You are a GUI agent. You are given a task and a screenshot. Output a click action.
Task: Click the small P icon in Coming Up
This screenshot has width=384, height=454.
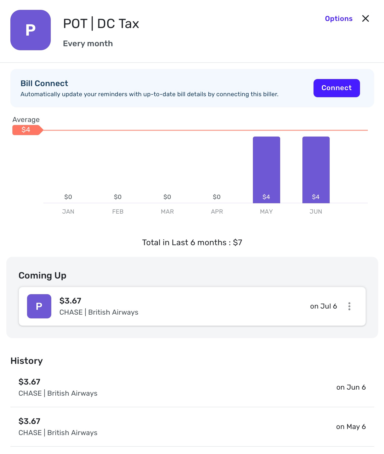(x=39, y=306)
